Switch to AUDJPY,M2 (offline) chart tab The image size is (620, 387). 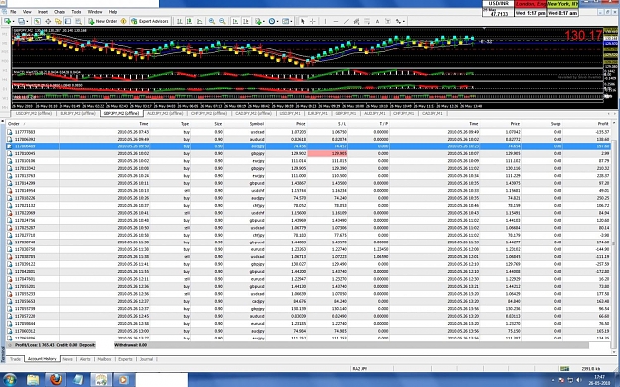165,113
